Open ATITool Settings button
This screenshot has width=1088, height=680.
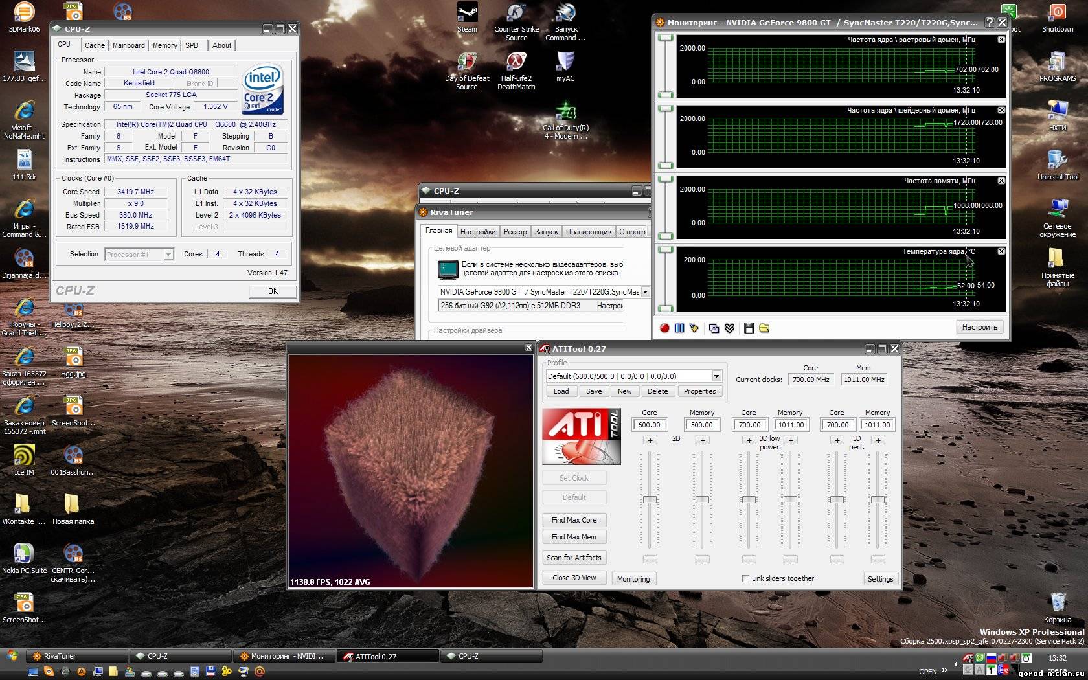click(880, 579)
